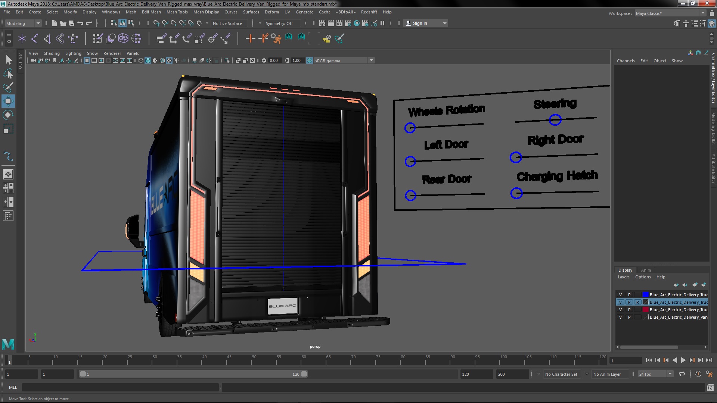Select the arrow Select Tool

(8, 60)
